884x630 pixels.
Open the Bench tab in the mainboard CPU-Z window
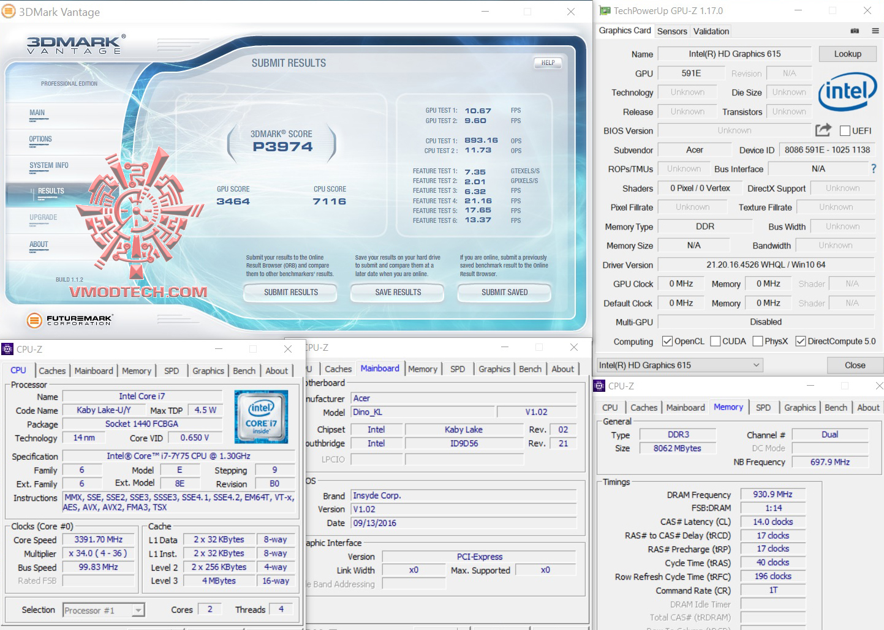(530, 369)
